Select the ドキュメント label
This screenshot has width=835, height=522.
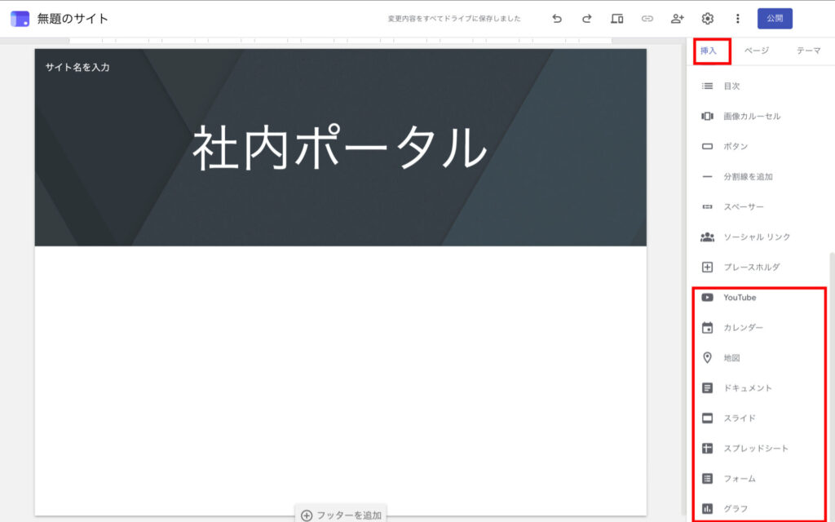748,387
